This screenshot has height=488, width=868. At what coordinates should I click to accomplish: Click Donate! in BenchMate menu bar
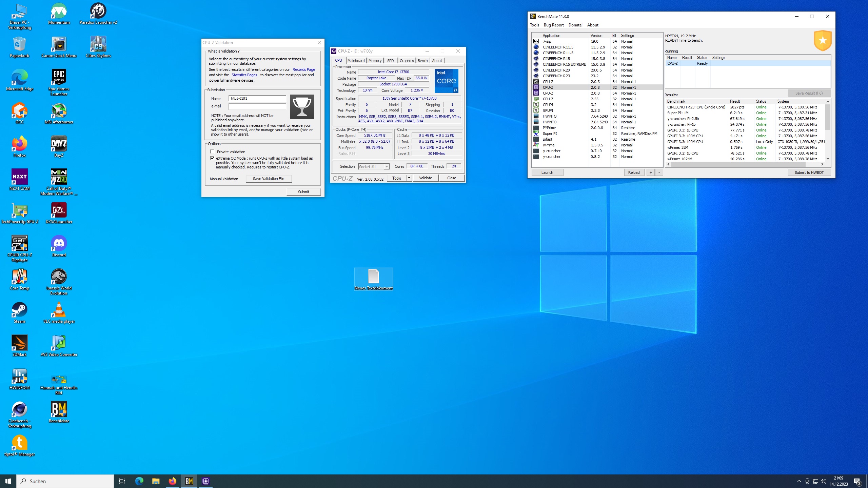point(575,25)
